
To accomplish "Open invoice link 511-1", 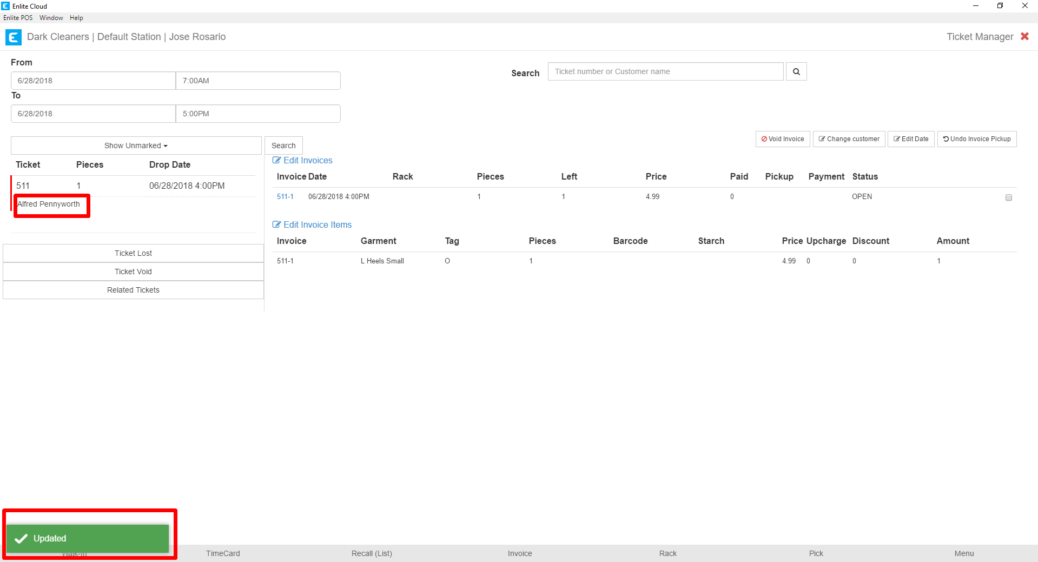I will (x=285, y=196).
